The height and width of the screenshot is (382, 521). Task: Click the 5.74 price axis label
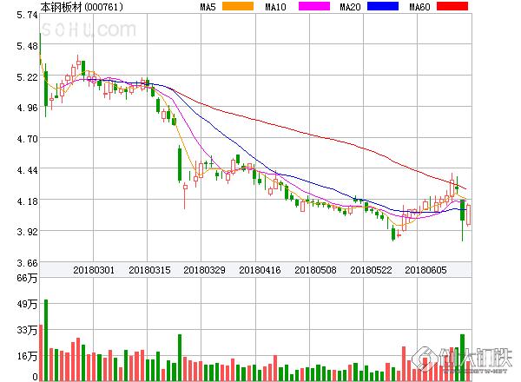tap(27, 15)
